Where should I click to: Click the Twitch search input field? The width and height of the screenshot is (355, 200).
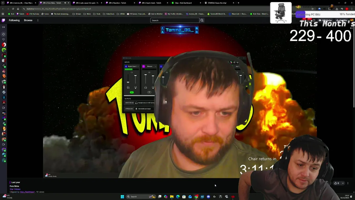click(175, 20)
